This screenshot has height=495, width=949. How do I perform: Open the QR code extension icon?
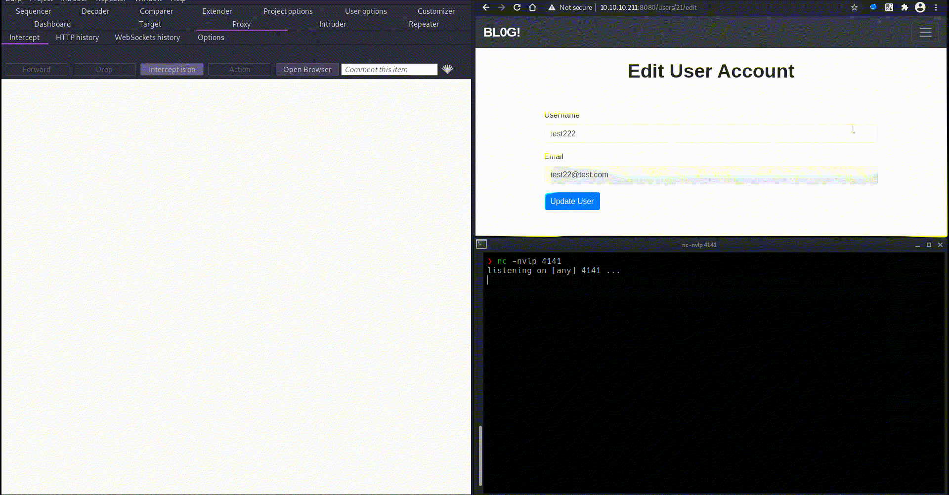click(889, 7)
